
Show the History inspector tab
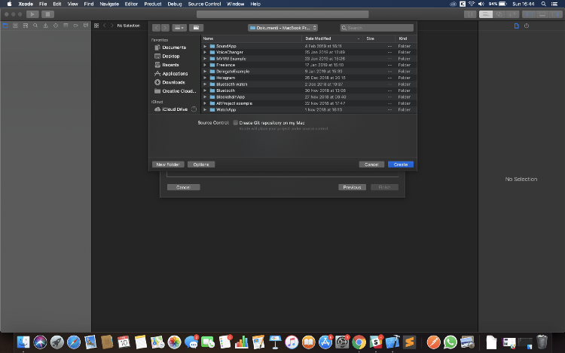click(527, 26)
